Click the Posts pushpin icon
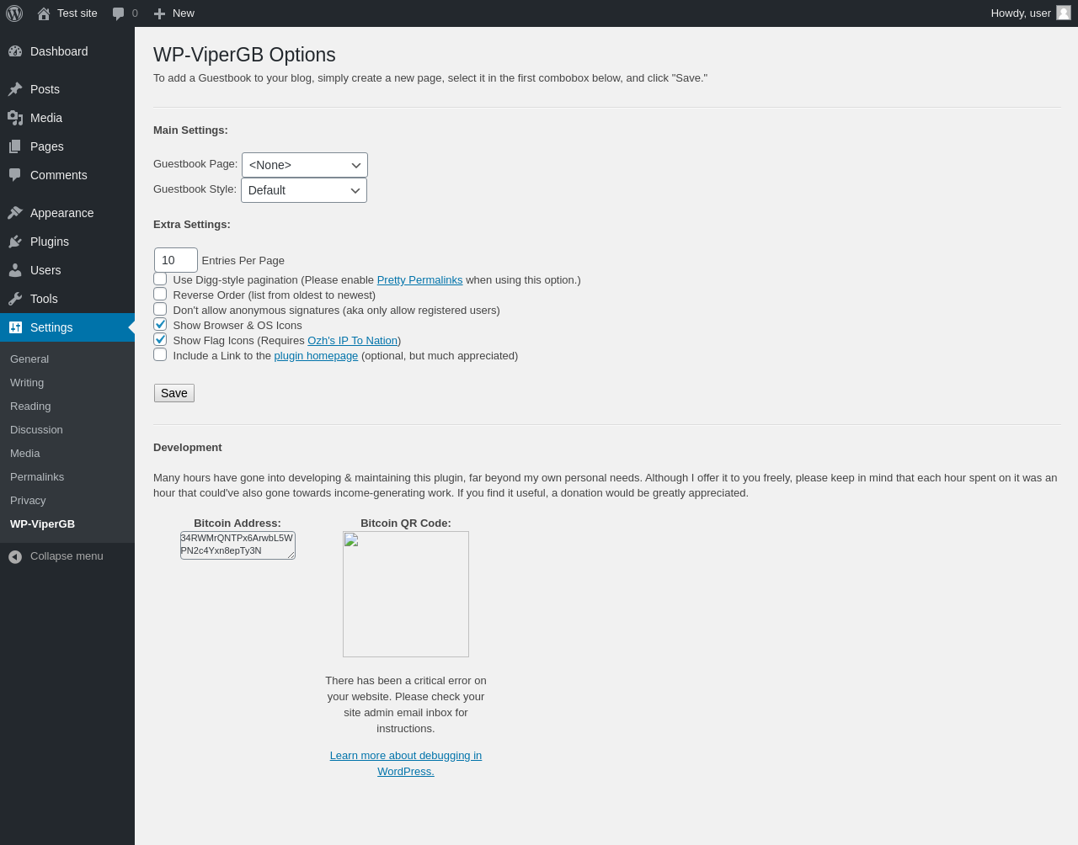The width and height of the screenshot is (1078, 845). (x=15, y=89)
